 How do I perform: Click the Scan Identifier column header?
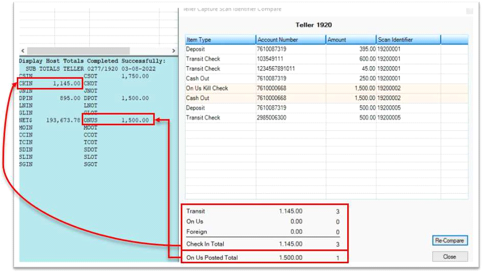click(408, 40)
